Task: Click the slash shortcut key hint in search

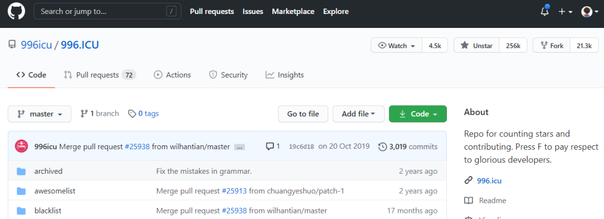Action: [x=171, y=12]
